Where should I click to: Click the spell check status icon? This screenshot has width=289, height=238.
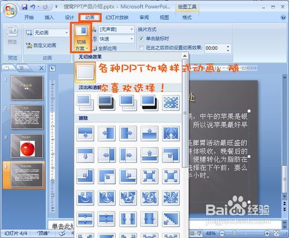coord(62,234)
